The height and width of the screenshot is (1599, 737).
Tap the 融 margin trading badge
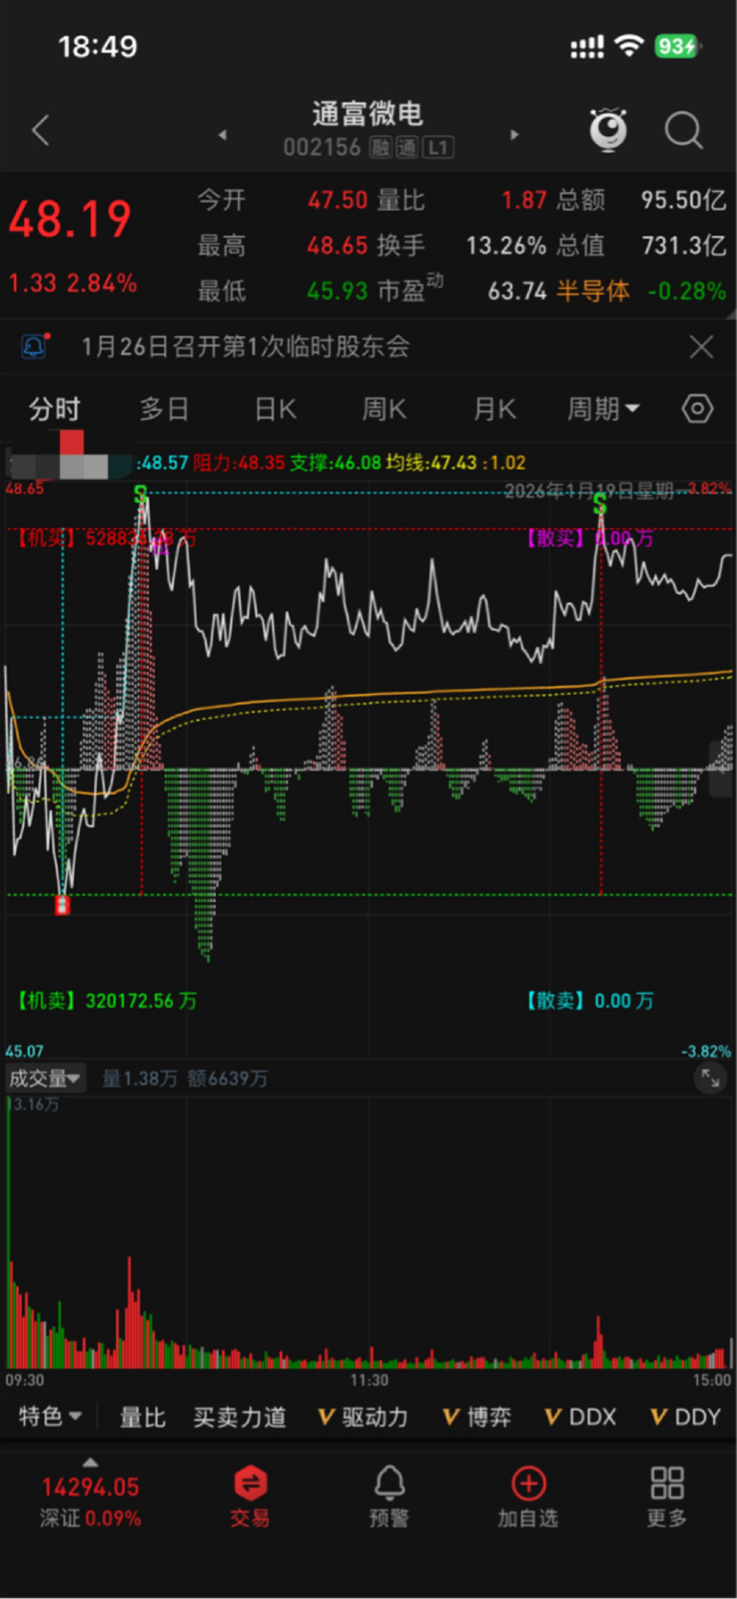click(x=382, y=148)
